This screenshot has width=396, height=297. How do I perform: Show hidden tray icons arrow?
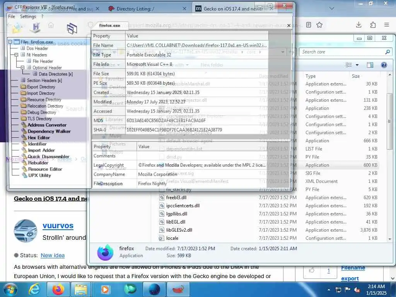pyautogui.click(x=329, y=290)
